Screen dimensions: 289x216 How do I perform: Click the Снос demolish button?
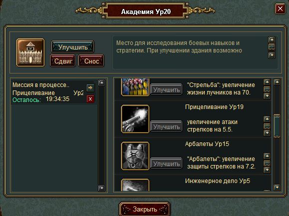(x=91, y=60)
